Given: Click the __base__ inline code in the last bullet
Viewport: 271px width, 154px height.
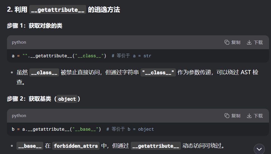Looking at the screenshot, I should [x=29, y=146].
